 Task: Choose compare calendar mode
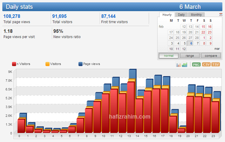tap(211, 56)
